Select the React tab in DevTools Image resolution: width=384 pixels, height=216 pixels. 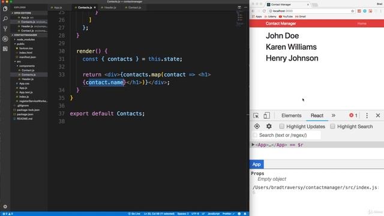pos(317,116)
